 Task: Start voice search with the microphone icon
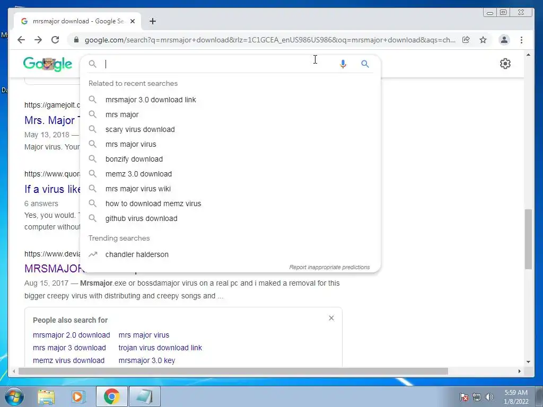tap(343, 64)
